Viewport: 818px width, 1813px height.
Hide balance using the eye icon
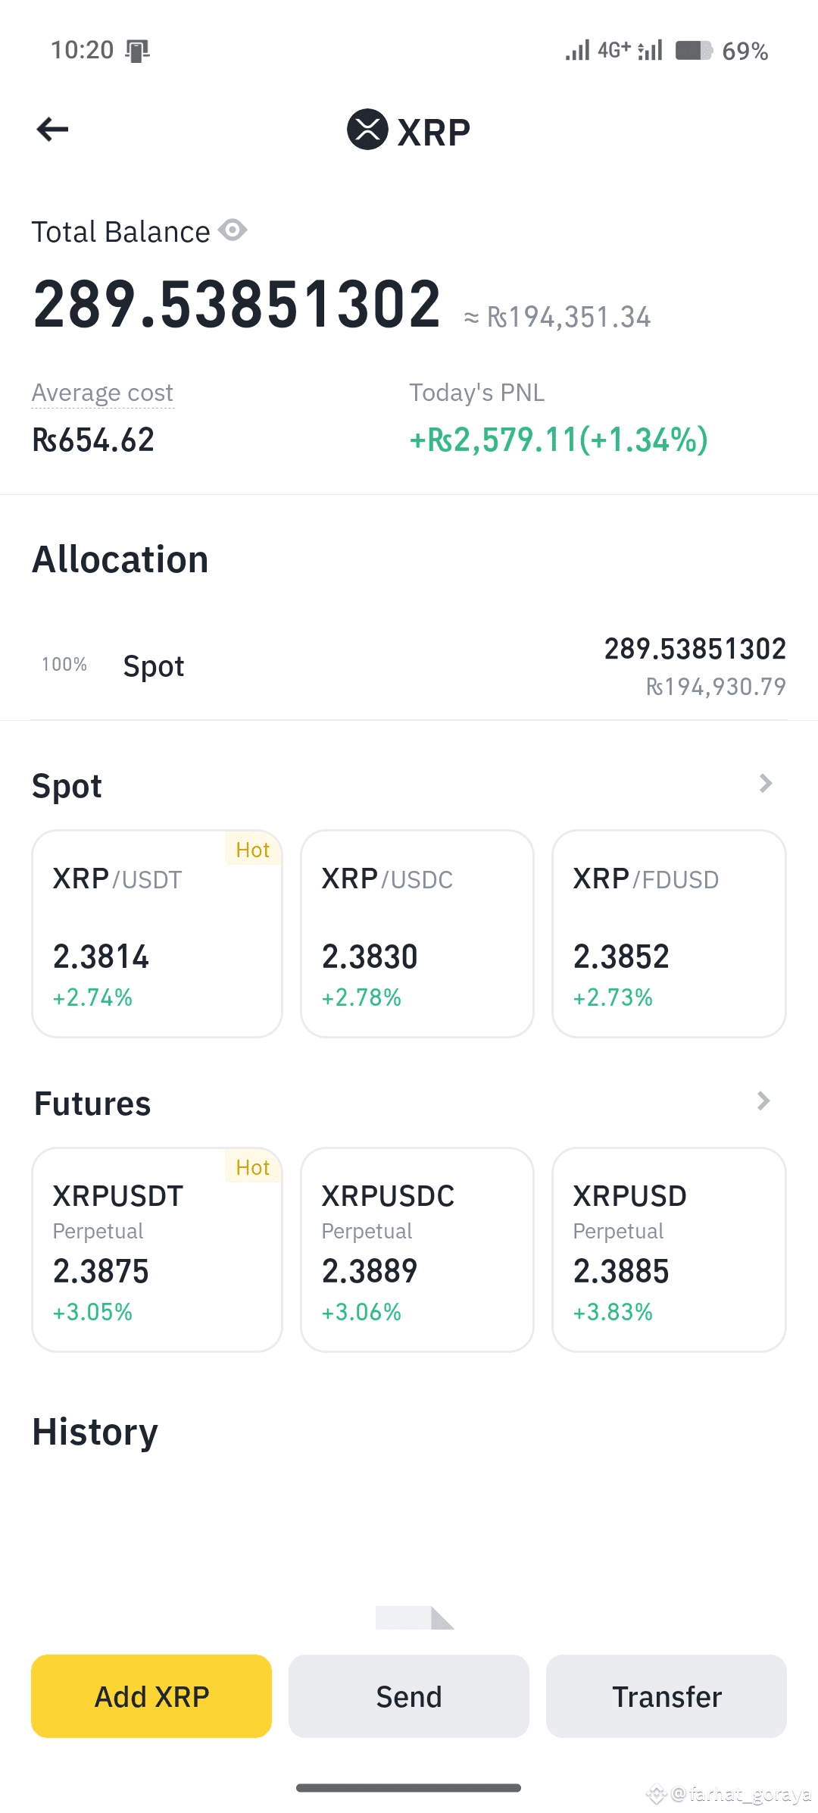233,230
